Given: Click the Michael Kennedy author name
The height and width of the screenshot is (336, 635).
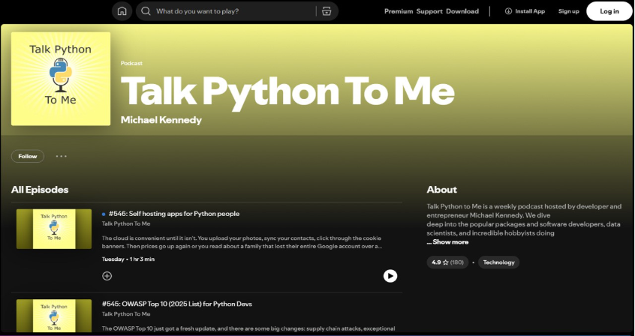Looking at the screenshot, I should pyautogui.click(x=161, y=120).
